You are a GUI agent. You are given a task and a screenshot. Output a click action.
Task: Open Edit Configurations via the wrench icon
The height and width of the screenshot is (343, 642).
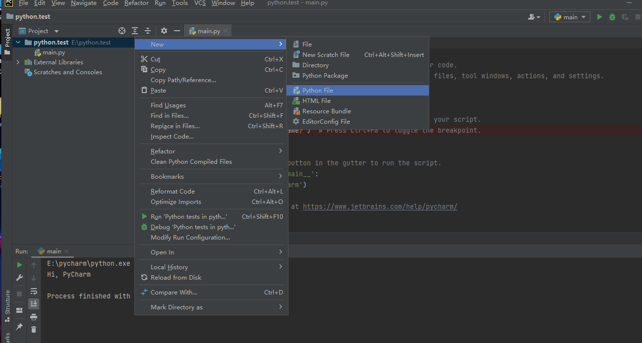pos(19,278)
